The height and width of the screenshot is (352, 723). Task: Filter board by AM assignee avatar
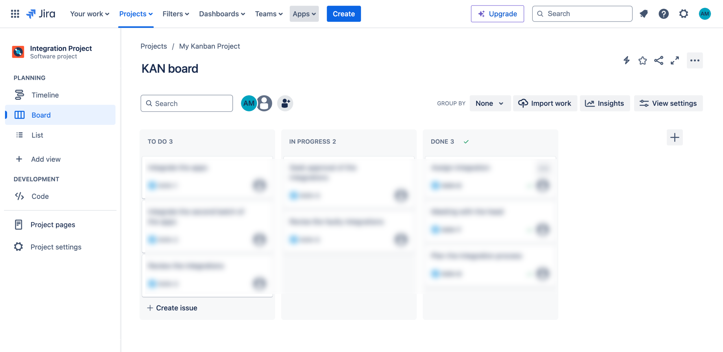pyautogui.click(x=249, y=103)
